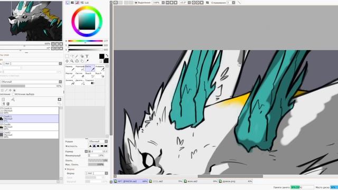Select the Rotate view tool
Screen dimensions: 338x190
pos(77,61)
